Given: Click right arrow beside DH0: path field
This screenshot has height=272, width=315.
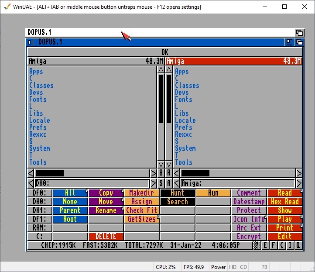Looking at the screenshot, I should pos(153,183).
